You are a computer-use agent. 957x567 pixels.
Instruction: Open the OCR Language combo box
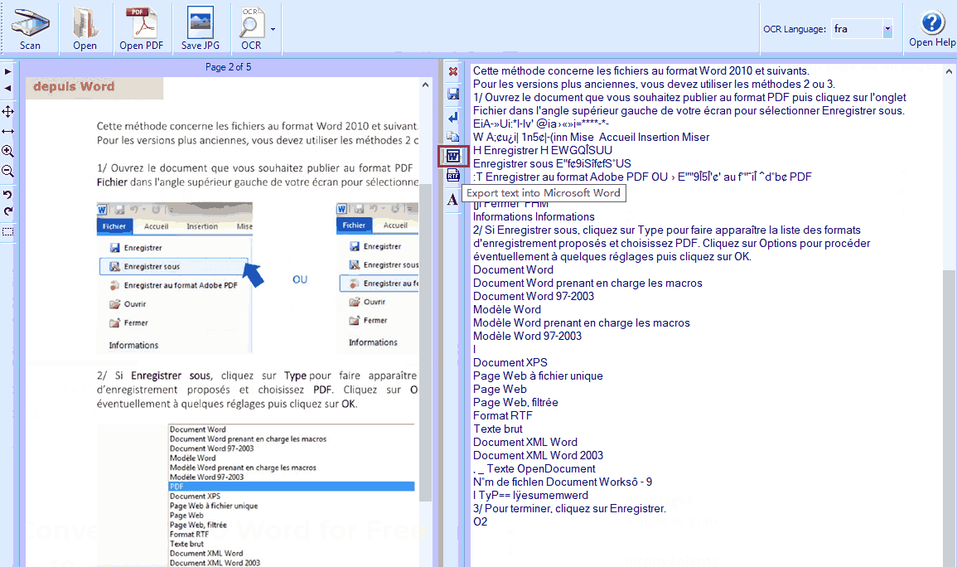887,29
